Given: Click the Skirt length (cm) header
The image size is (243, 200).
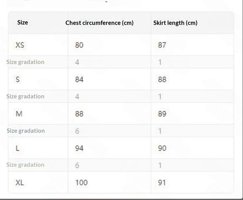Looking at the screenshot, I should point(175,23).
